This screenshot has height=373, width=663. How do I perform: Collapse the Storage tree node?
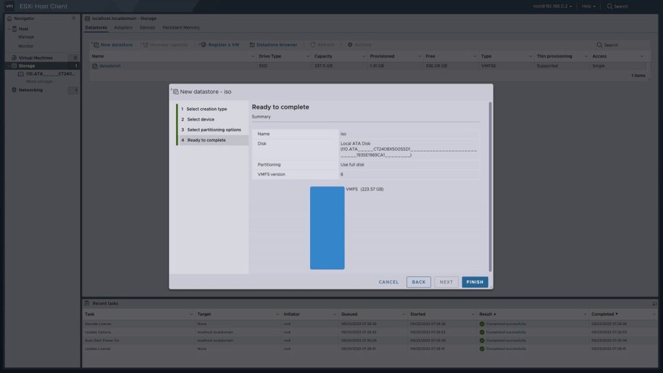click(9, 66)
